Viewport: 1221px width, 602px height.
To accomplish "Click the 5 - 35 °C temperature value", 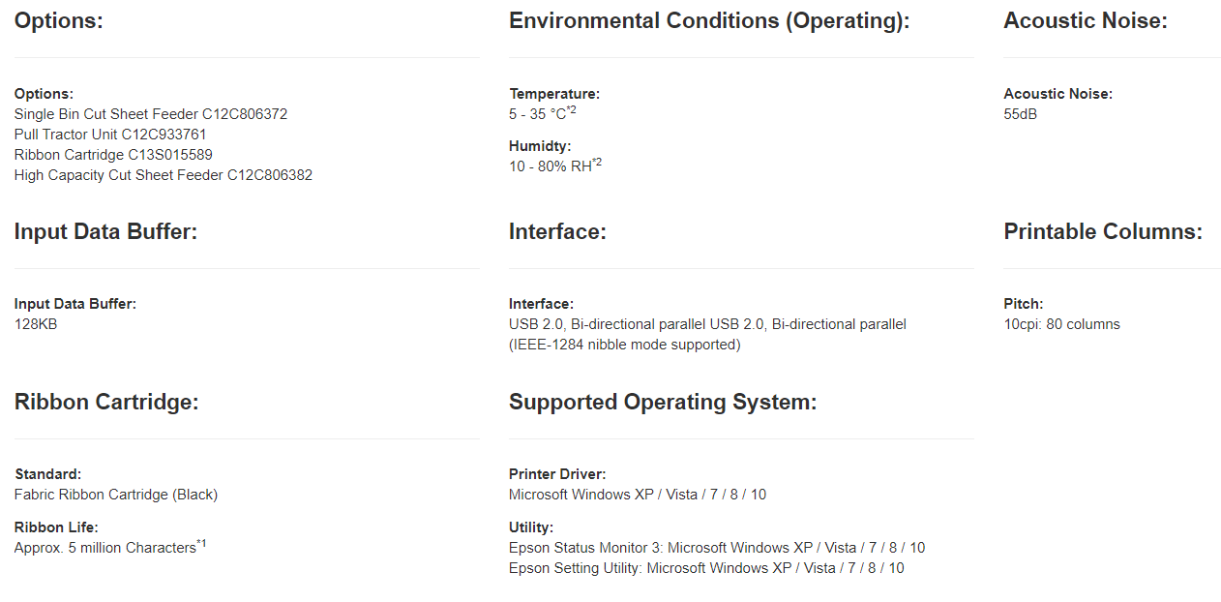I will pos(538,114).
